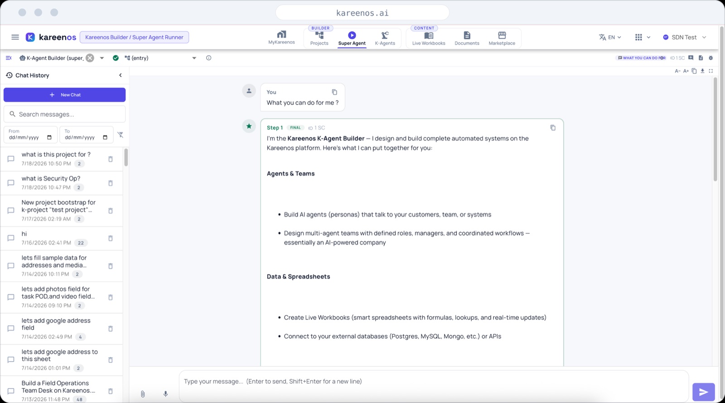Viewport: 725px width, 403px height.
Task: Click the message input field
Action: pos(434,386)
